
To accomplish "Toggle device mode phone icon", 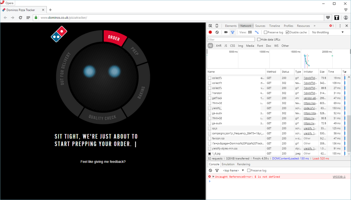I will click(x=217, y=26).
